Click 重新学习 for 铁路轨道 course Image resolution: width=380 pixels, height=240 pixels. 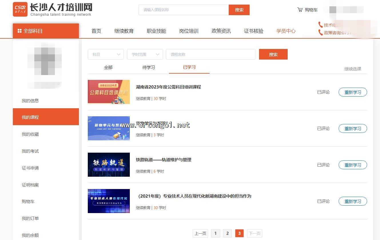coord(353,165)
